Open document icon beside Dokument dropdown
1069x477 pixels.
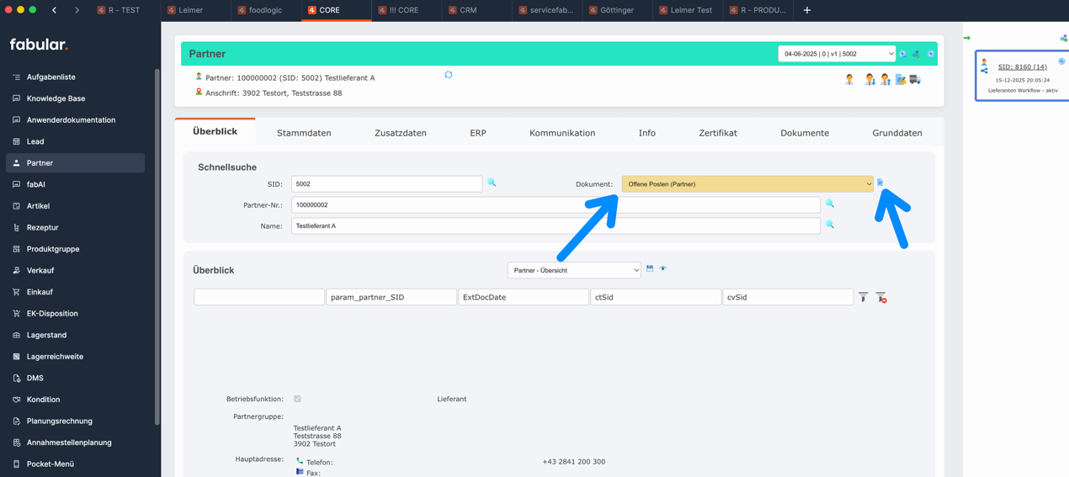click(x=880, y=183)
